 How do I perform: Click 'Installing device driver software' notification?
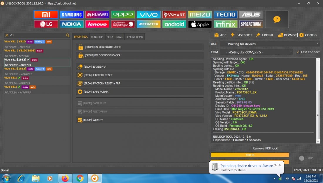coord(247,166)
